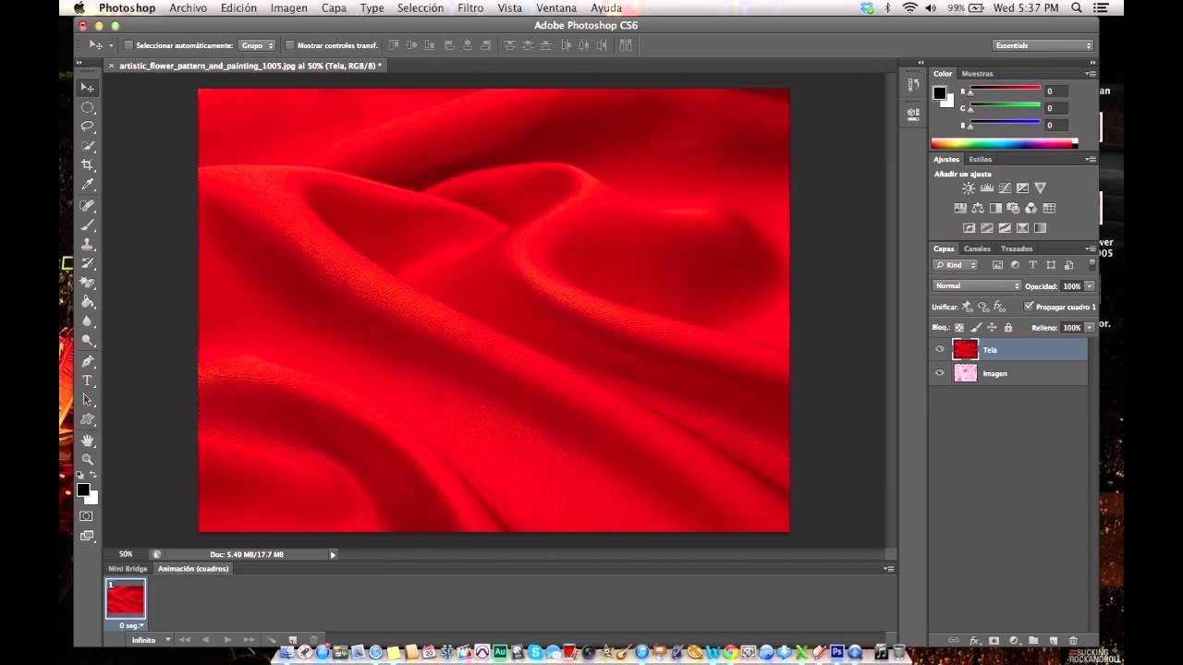The height and width of the screenshot is (665, 1183).
Task: Create a new layer
Action: pos(1053,640)
